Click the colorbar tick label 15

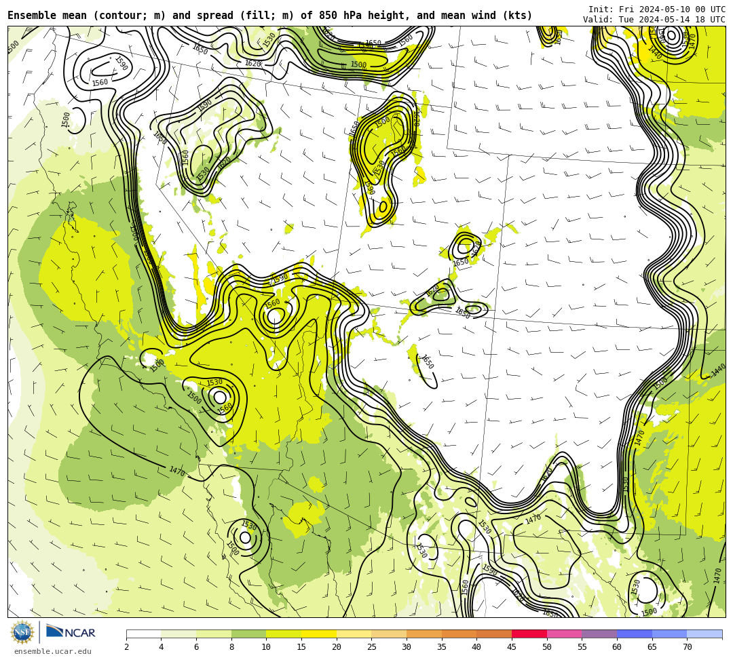click(301, 647)
